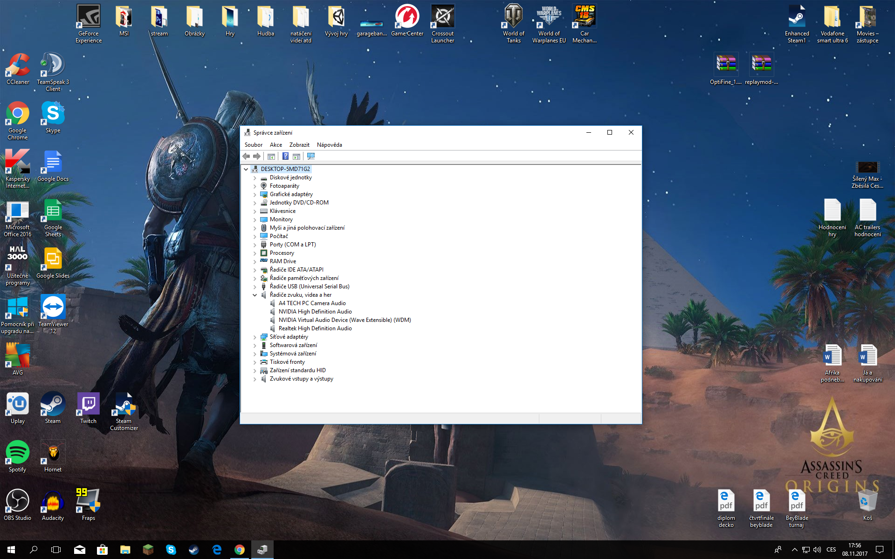
Task: Click the Game Center desktop icon
Action: [407, 20]
